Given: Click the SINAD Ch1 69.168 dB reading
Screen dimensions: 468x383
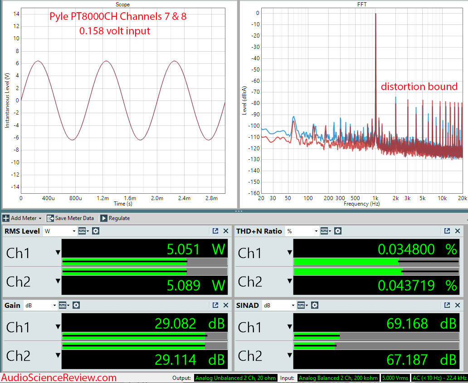Looking at the screenshot, I should [421, 323].
